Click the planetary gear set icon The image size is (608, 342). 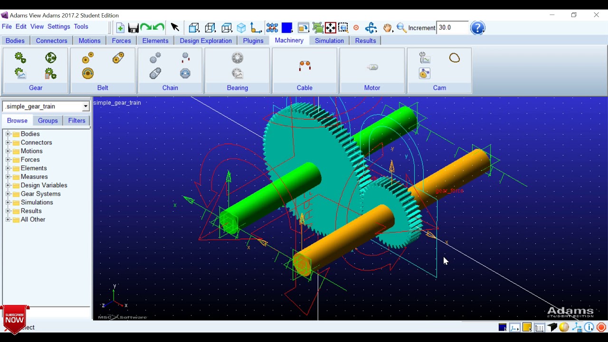click(x=51, y=57)
